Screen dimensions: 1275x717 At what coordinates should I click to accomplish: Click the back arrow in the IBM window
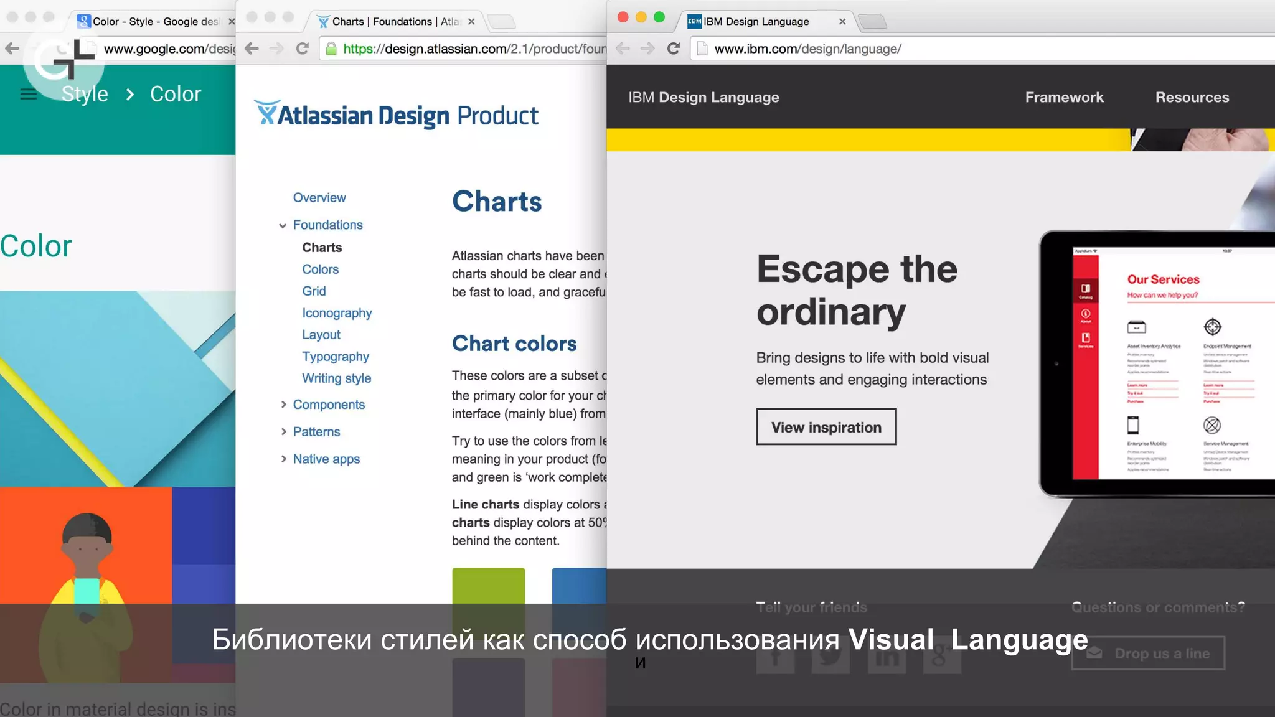click(x=623, y=49)
